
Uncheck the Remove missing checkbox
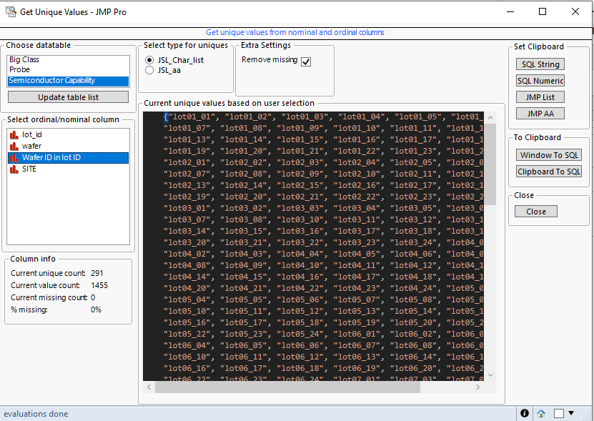pos(306,61)
